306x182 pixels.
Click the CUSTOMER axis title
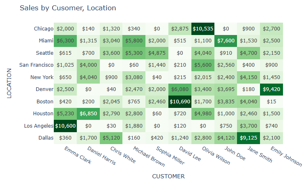point(168,176)
